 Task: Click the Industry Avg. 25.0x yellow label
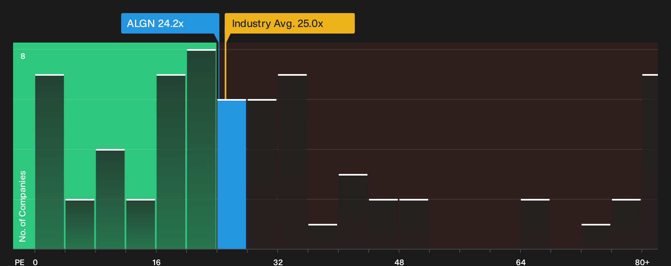[x=290, y=23]
